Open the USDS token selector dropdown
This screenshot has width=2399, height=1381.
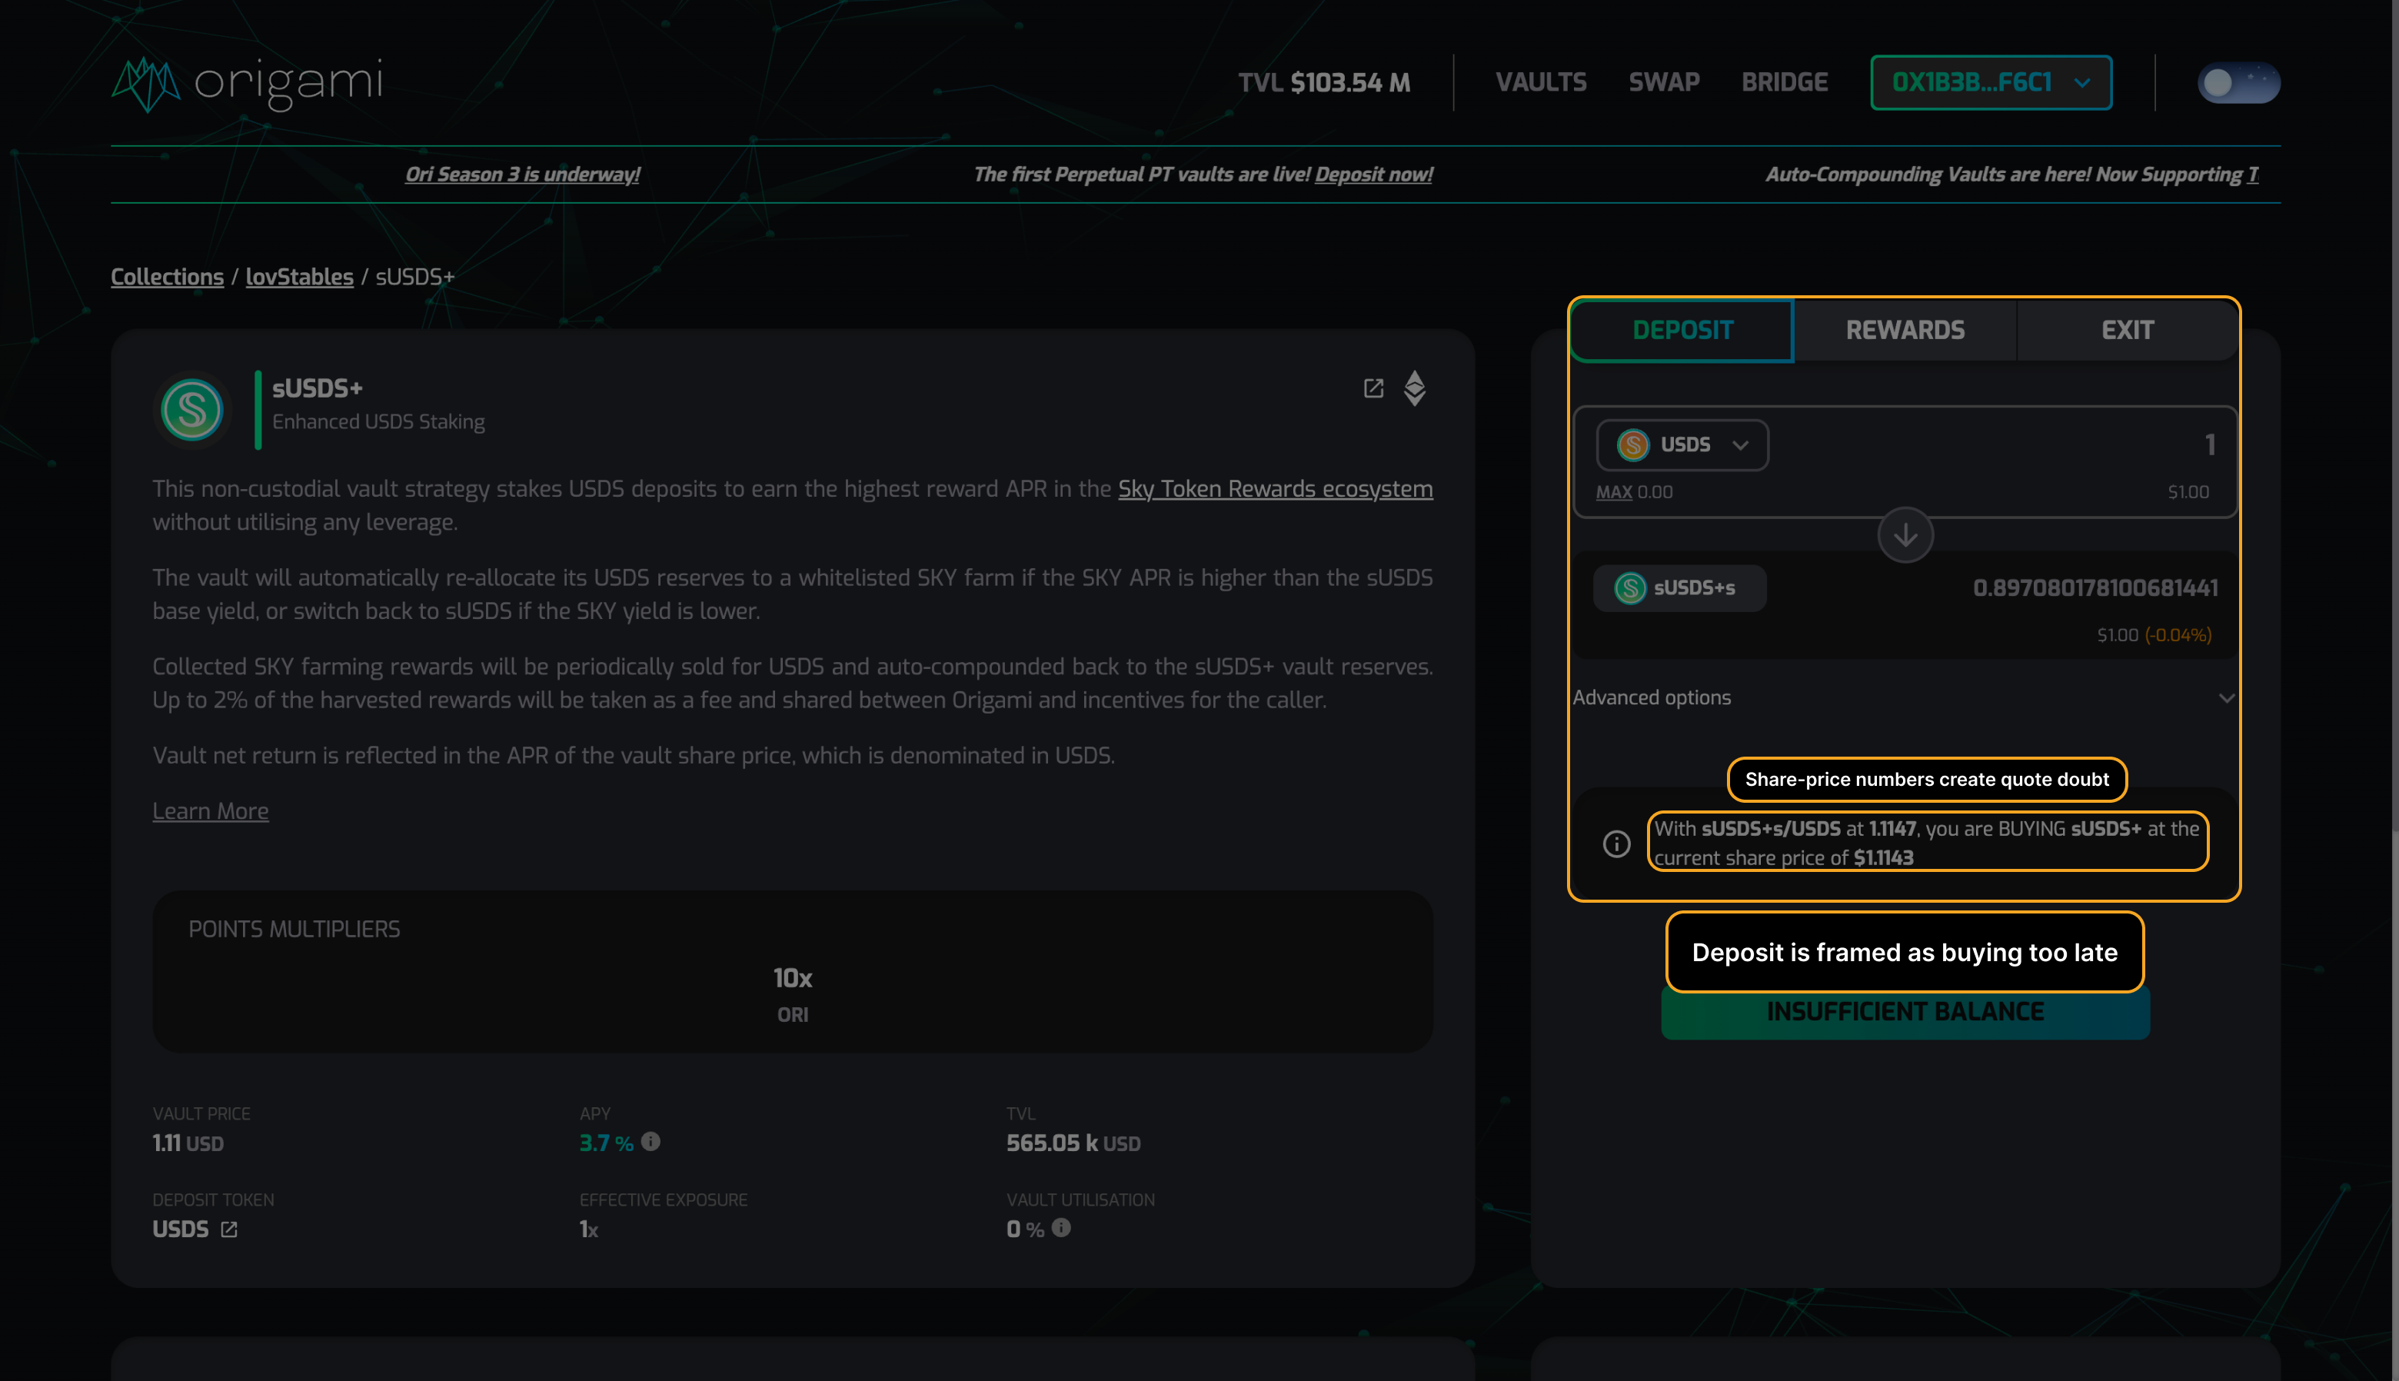click(1682, 445)
